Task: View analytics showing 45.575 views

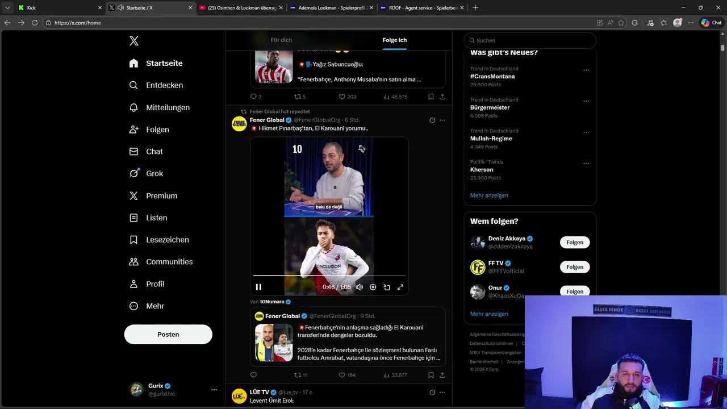Action: tap(395, 97)
